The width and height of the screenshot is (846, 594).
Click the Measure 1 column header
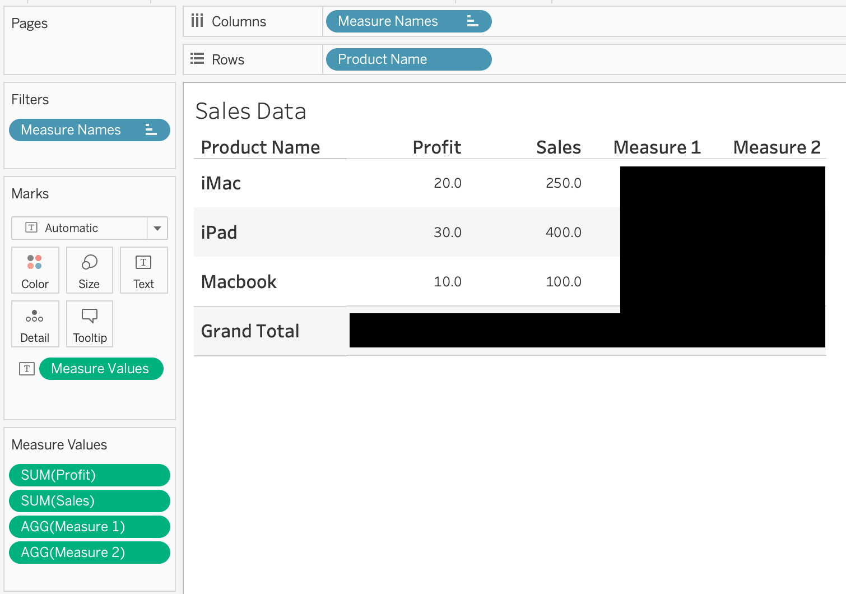coord(657,147)
